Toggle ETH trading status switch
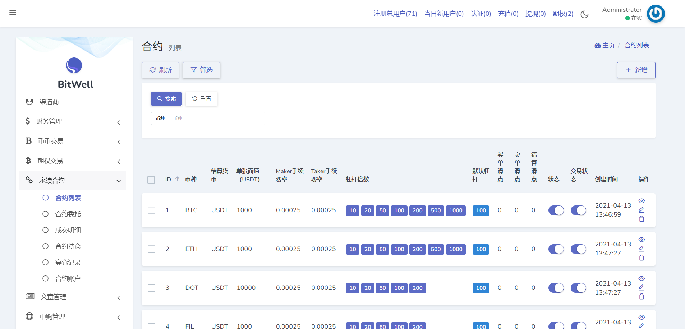 click(578, 249)
